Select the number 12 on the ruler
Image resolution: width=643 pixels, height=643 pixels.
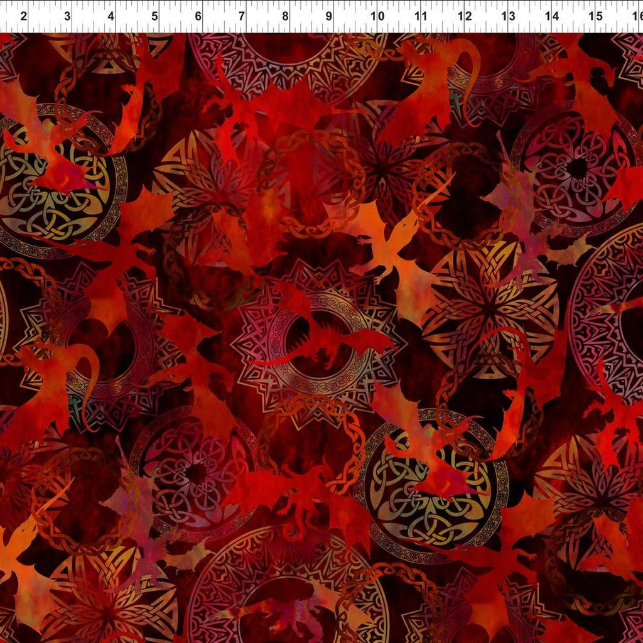(x=465, y=16)
